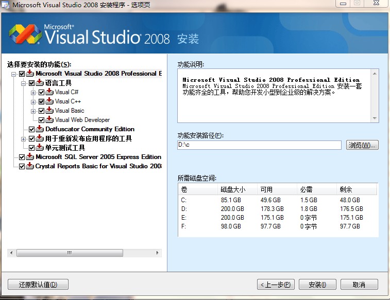Click install icon beside Crystal Reports Basic

(x=30, y=166)
